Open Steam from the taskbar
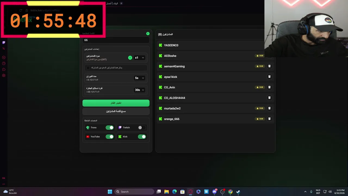 [x=238, y=192]
